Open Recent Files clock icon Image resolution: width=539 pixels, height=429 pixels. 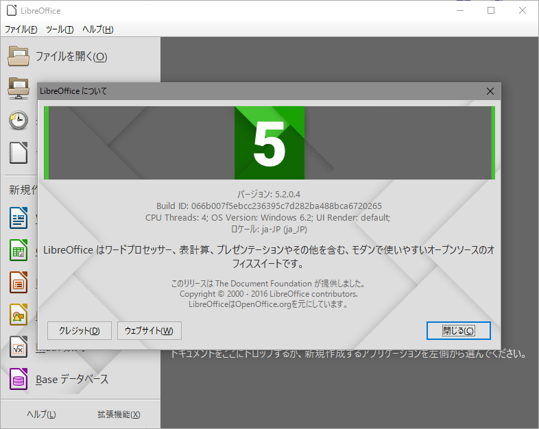coord(19,120)
